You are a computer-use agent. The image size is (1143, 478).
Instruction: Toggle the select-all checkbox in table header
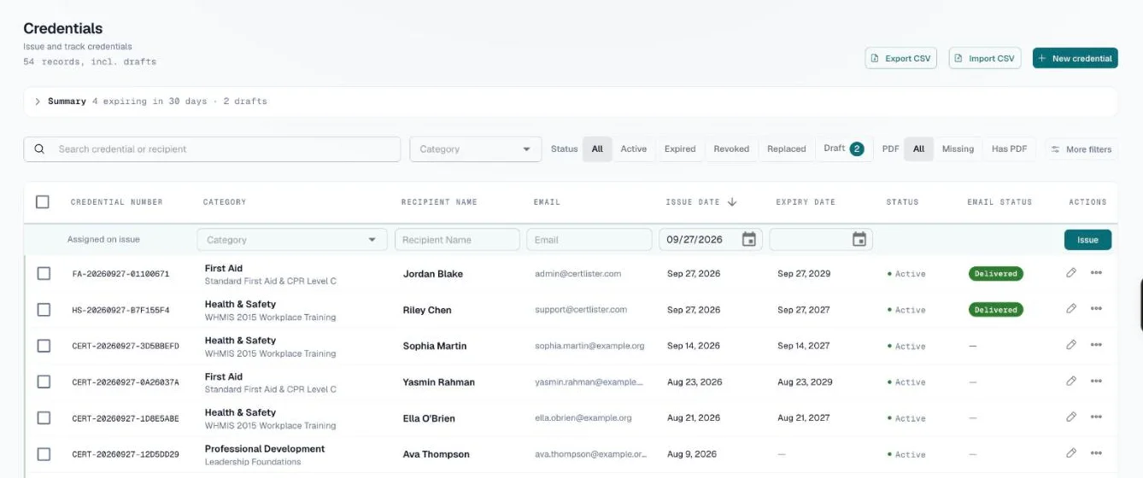[x=43, y=202]
